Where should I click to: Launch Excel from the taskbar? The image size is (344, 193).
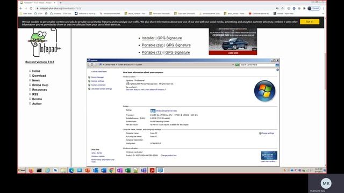click(128, 170)
